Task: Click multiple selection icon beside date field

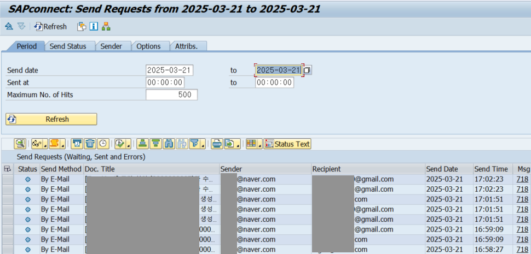Action: 308,70
